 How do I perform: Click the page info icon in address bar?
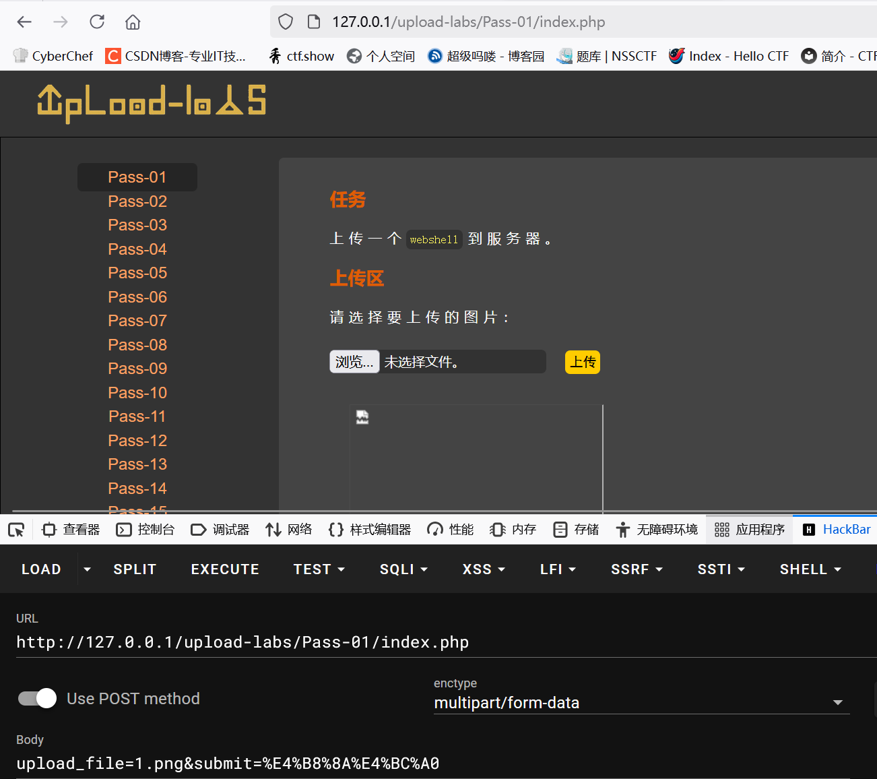tap(314, 22)
